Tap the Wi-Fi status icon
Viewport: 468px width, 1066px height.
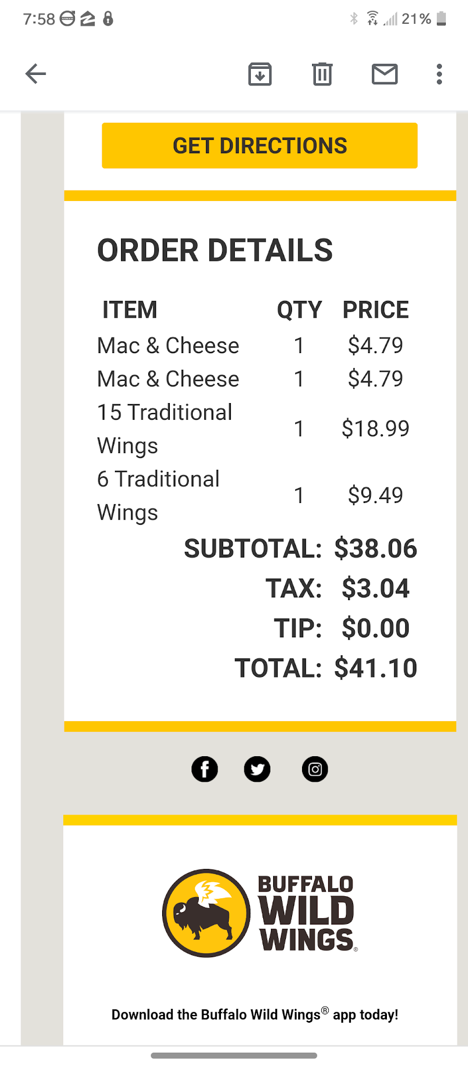[x=373, y=19]
